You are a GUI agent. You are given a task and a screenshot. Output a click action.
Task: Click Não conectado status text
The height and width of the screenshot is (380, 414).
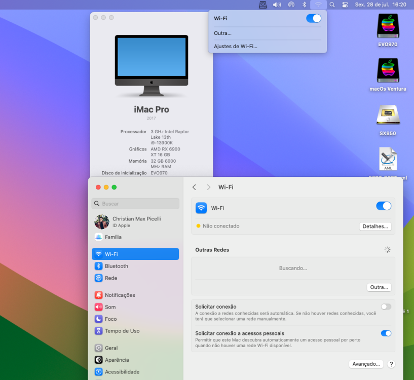point(221,226)
